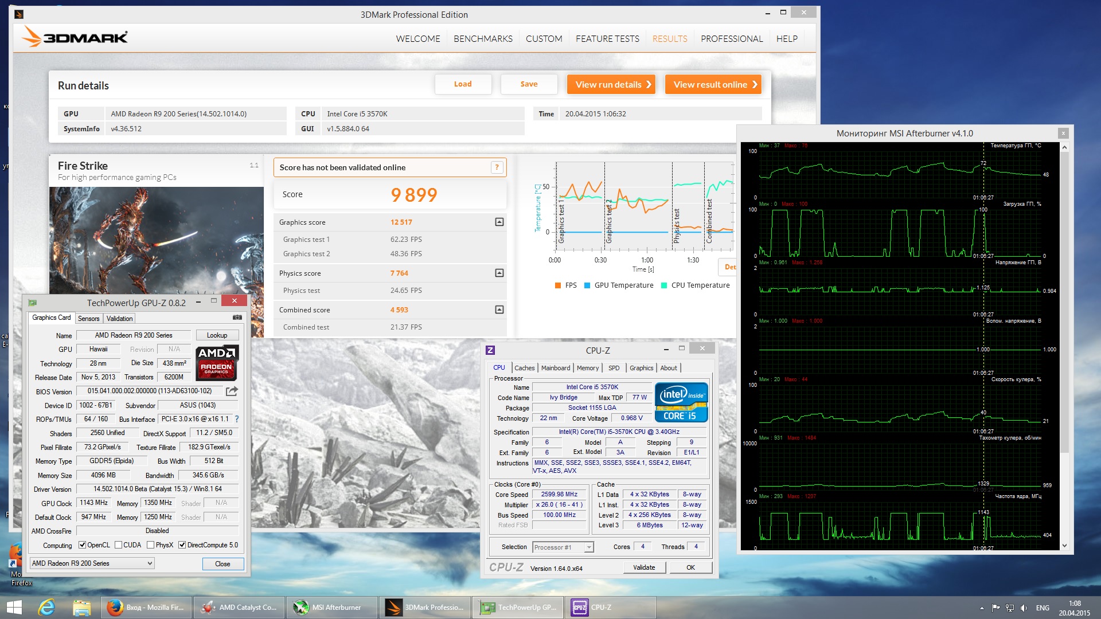This screenshot has width=1101, height=619.
Task: Collapse the Physics score section
Action: [x=499, y=273]
